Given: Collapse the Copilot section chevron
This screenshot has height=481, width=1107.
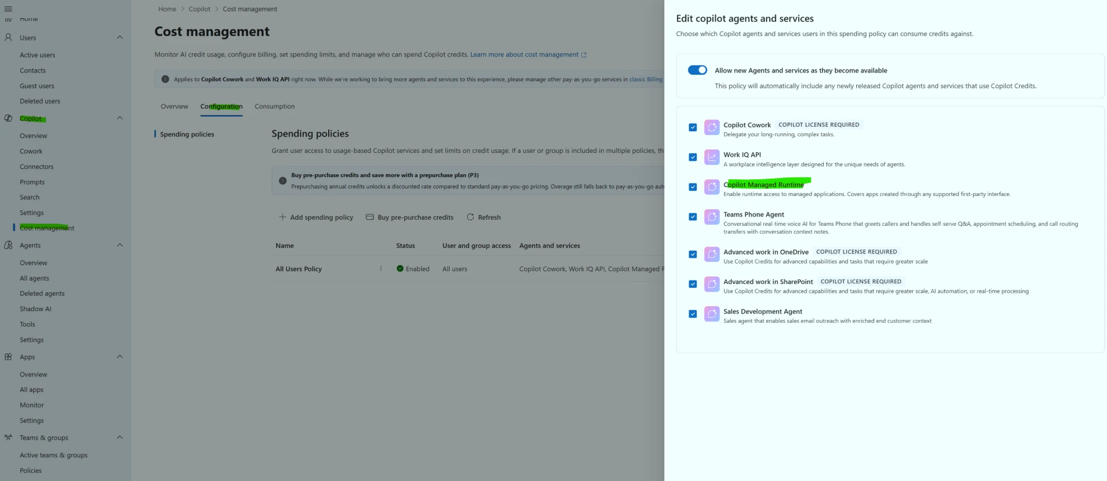Looking at the screenshot, I should coord(120,118).
